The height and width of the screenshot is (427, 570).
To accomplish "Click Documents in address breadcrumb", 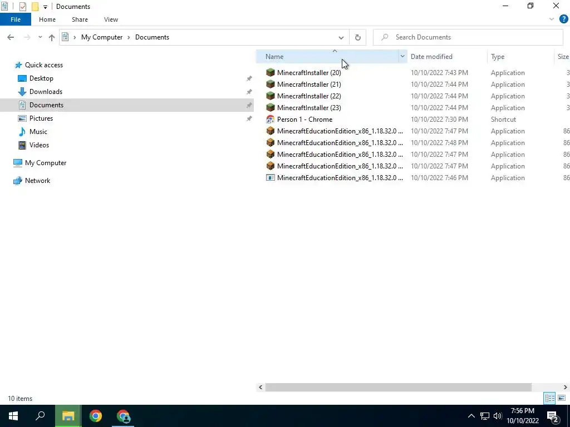I will pyautogui.click(x=152, y=37).
